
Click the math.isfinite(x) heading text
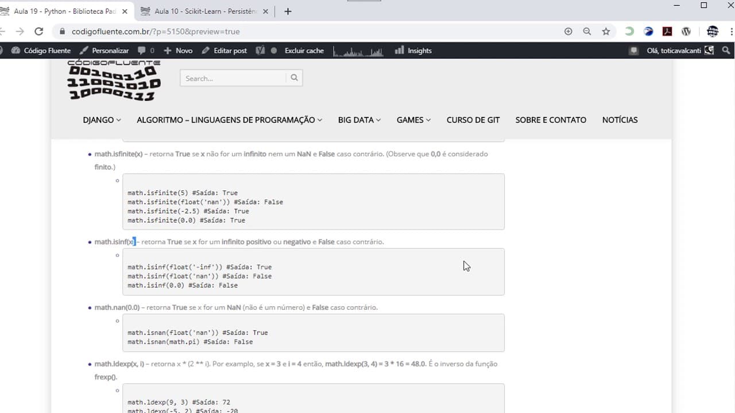119,154
